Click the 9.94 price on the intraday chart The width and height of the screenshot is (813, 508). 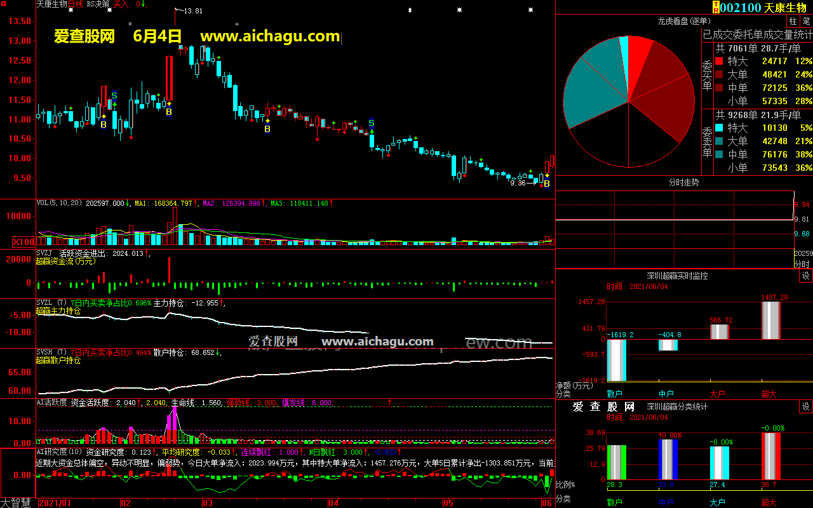coord(802,204)
